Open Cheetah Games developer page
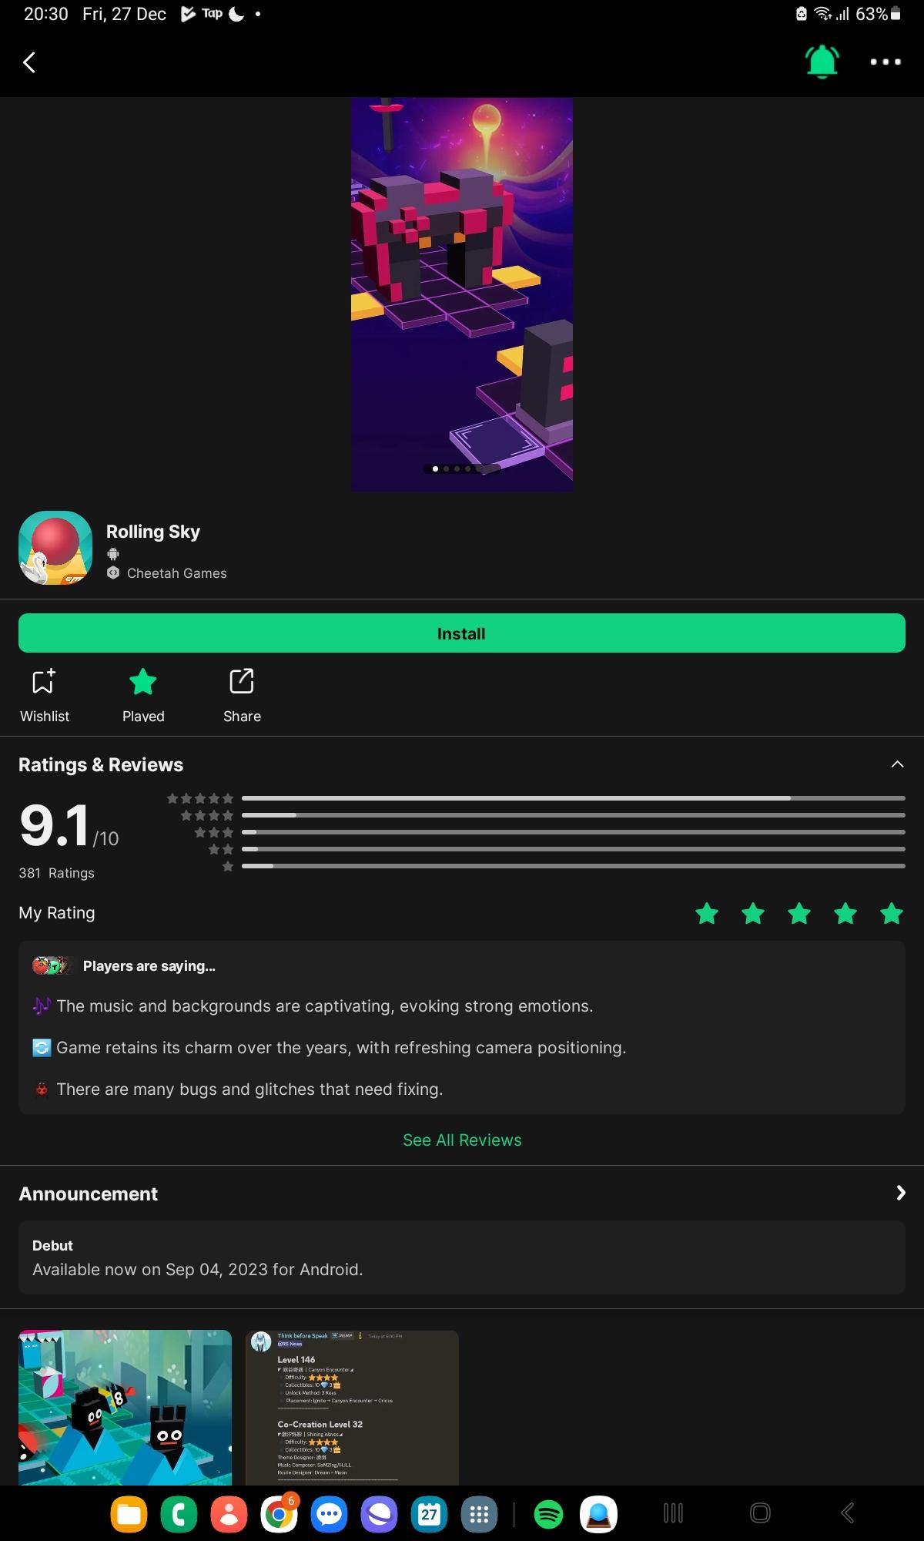Viewport: 924px width, 1541px height. point(176,573)
